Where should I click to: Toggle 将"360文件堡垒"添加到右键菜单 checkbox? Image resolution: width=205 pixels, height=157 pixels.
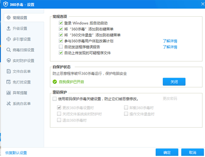61,35
